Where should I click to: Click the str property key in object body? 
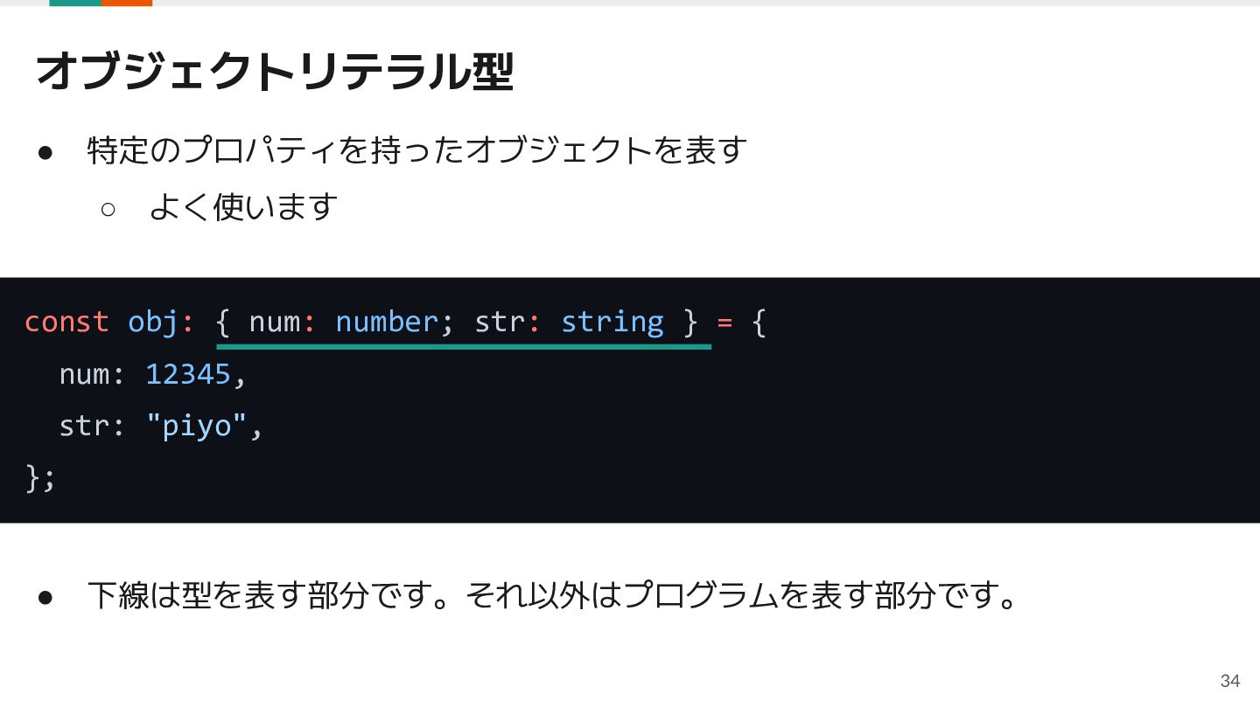click(x=84, y=427)
